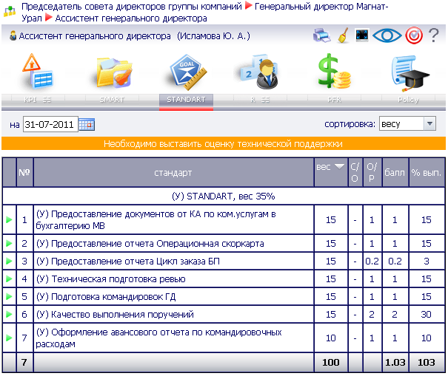Click text Подготовка командировок ГД

106,297
